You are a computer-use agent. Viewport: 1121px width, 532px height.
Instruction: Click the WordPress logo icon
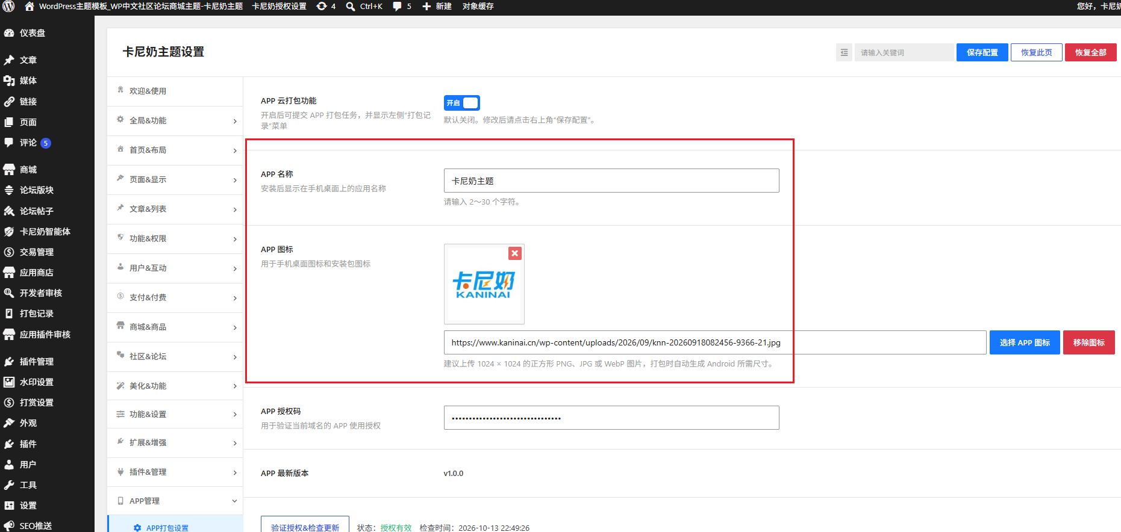tap(8, 6)
